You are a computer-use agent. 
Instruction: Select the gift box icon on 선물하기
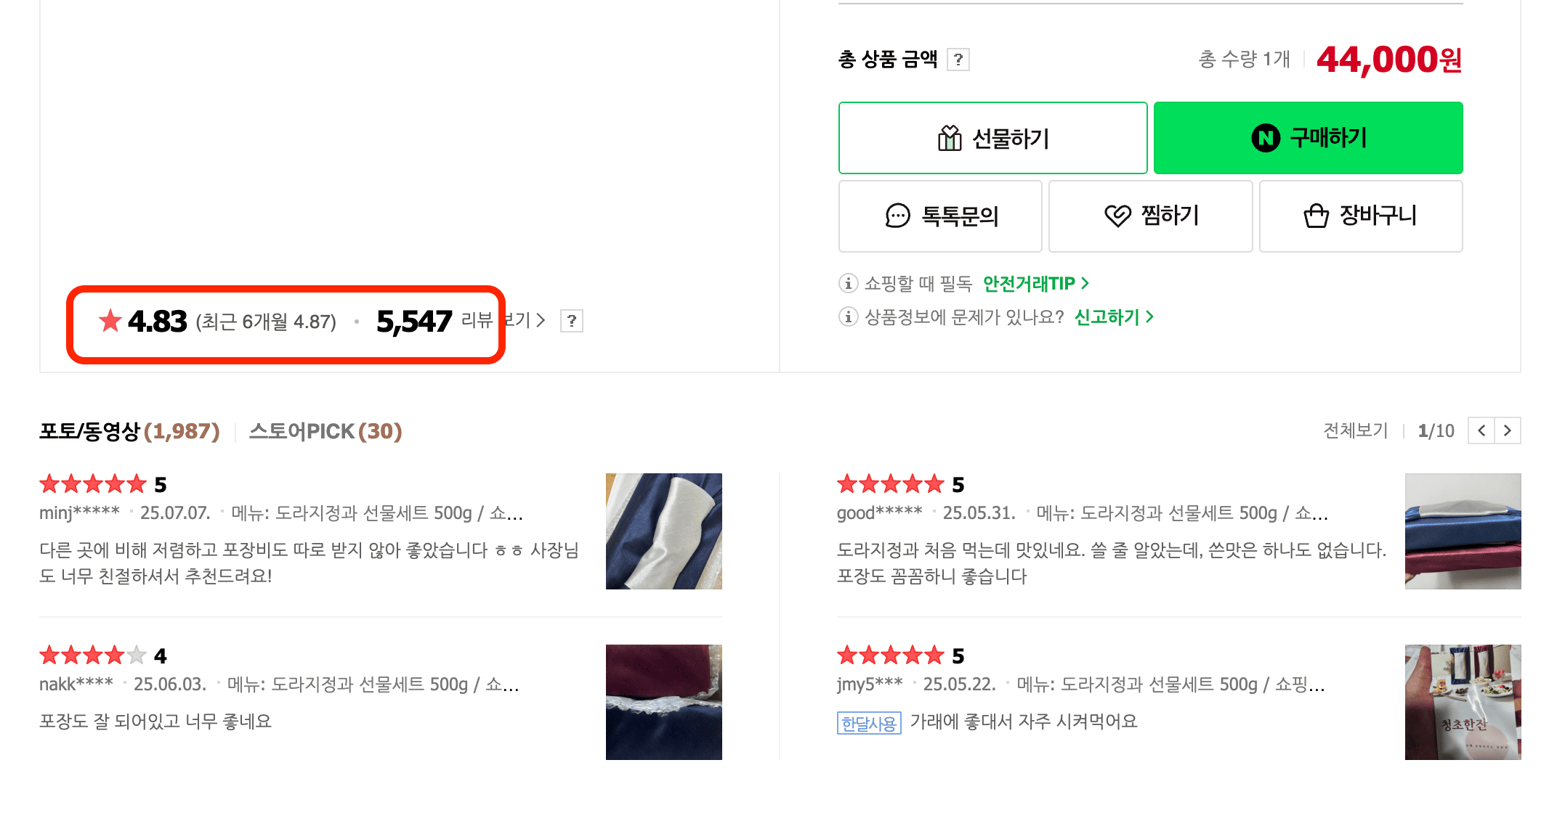pyautogui.click(x=950, y=138)
